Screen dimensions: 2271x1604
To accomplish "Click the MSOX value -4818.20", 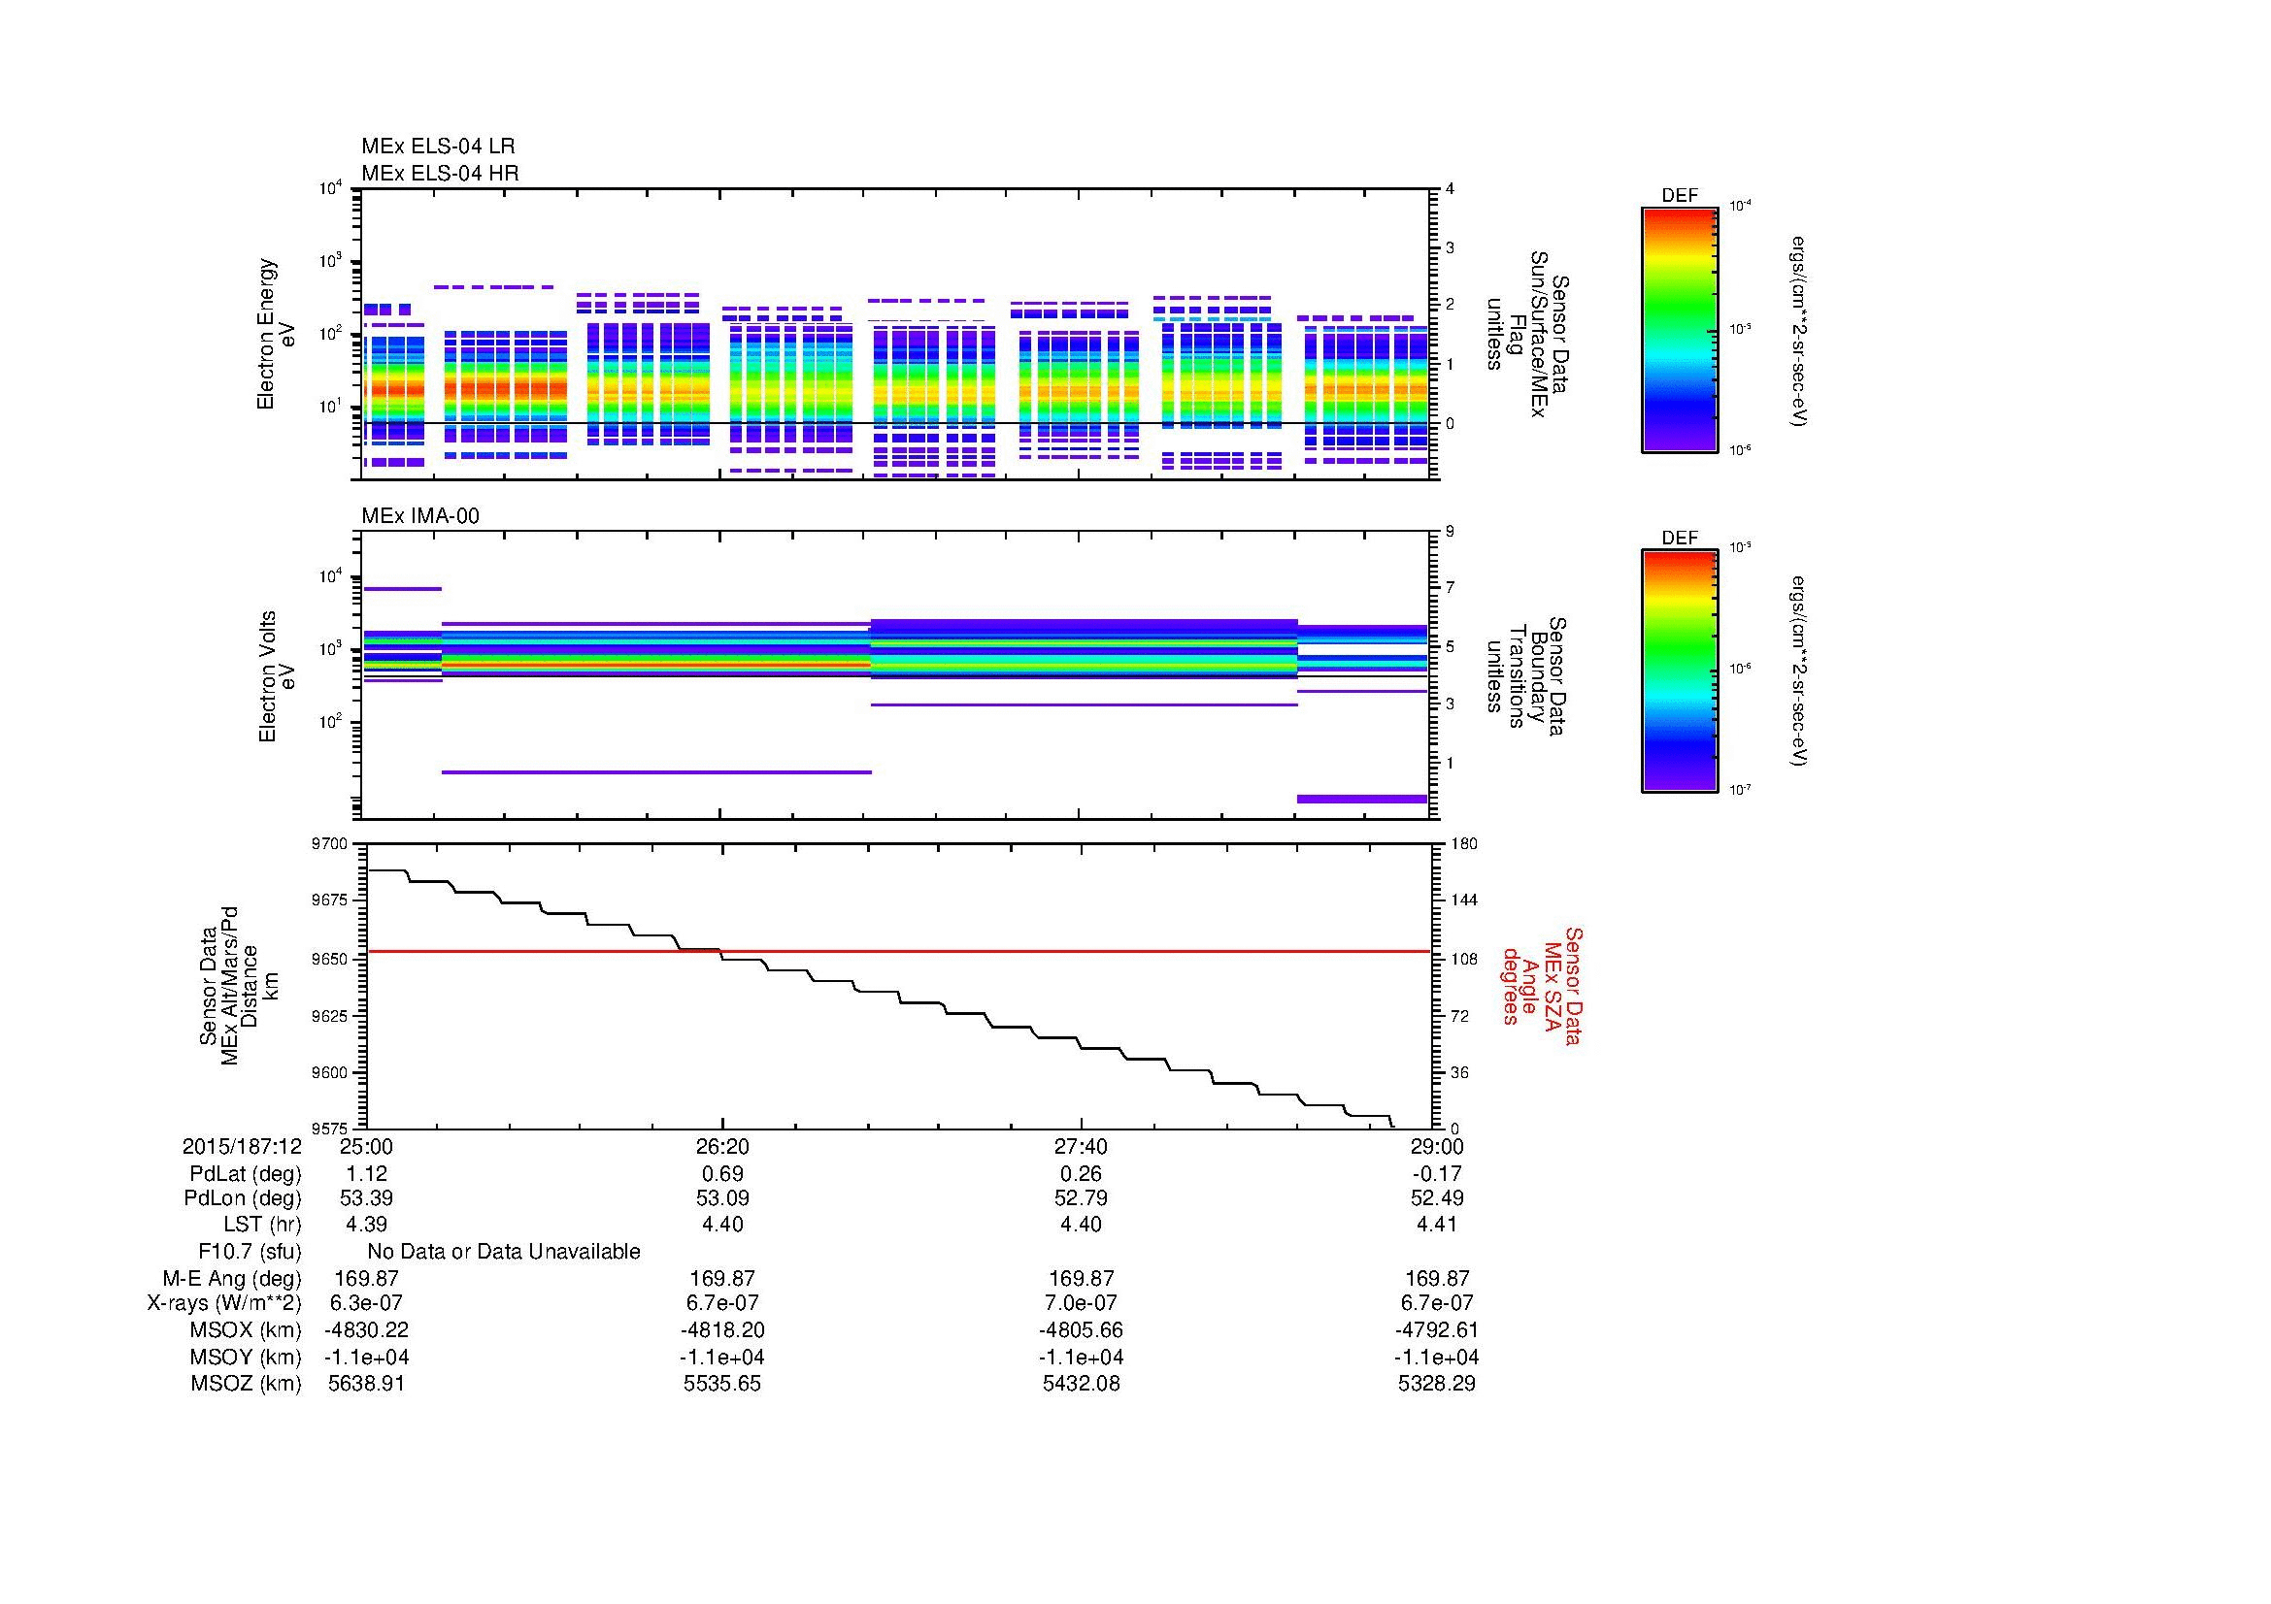I will pos(723,1329).
